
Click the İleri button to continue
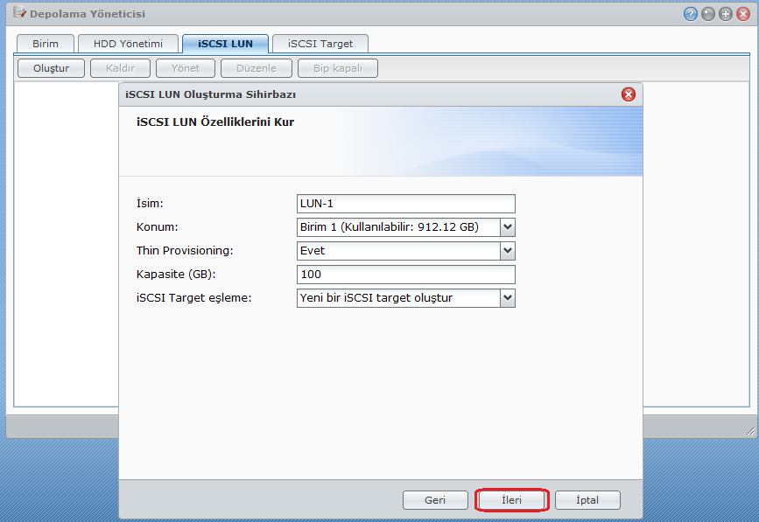click(512, 500)
